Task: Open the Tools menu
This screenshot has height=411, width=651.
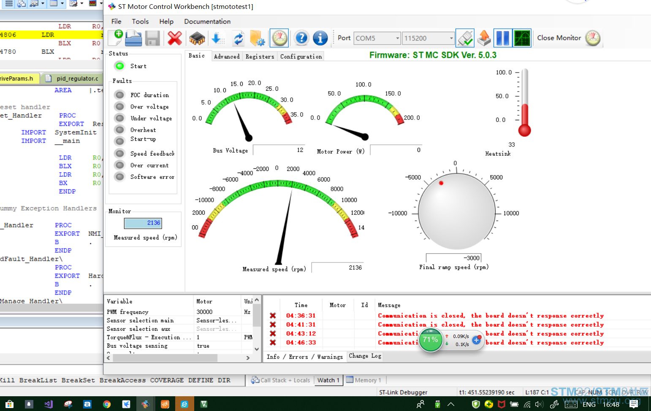Action: (140, 22)
